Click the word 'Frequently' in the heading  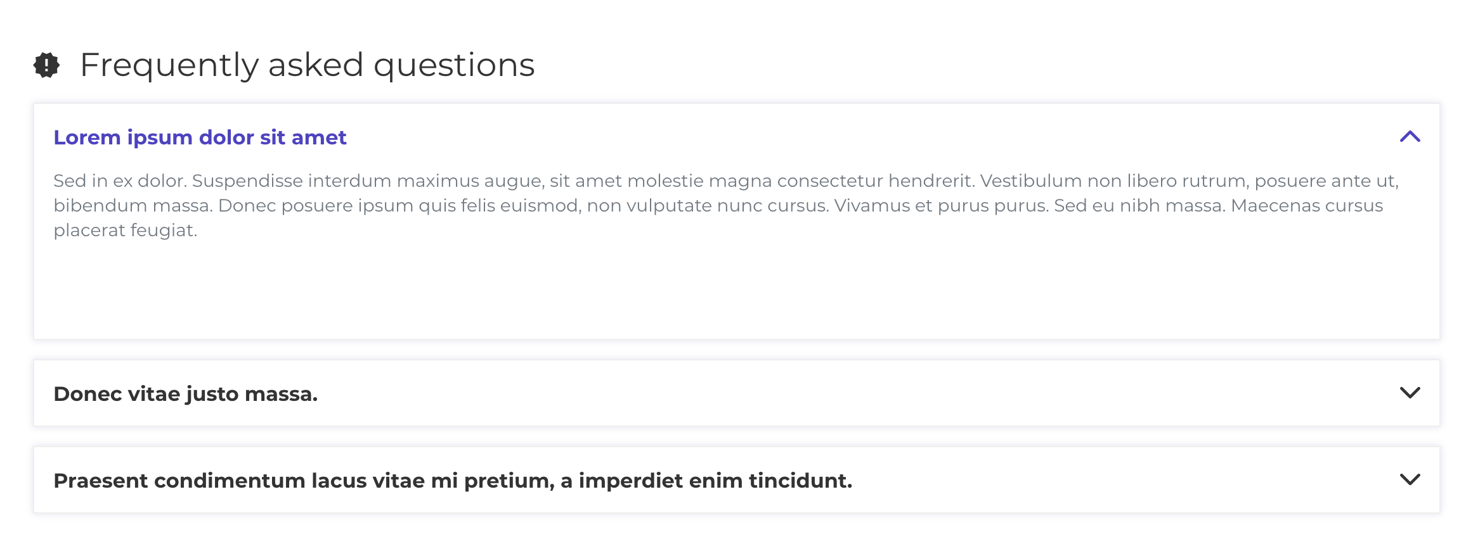tap(169, 65)
